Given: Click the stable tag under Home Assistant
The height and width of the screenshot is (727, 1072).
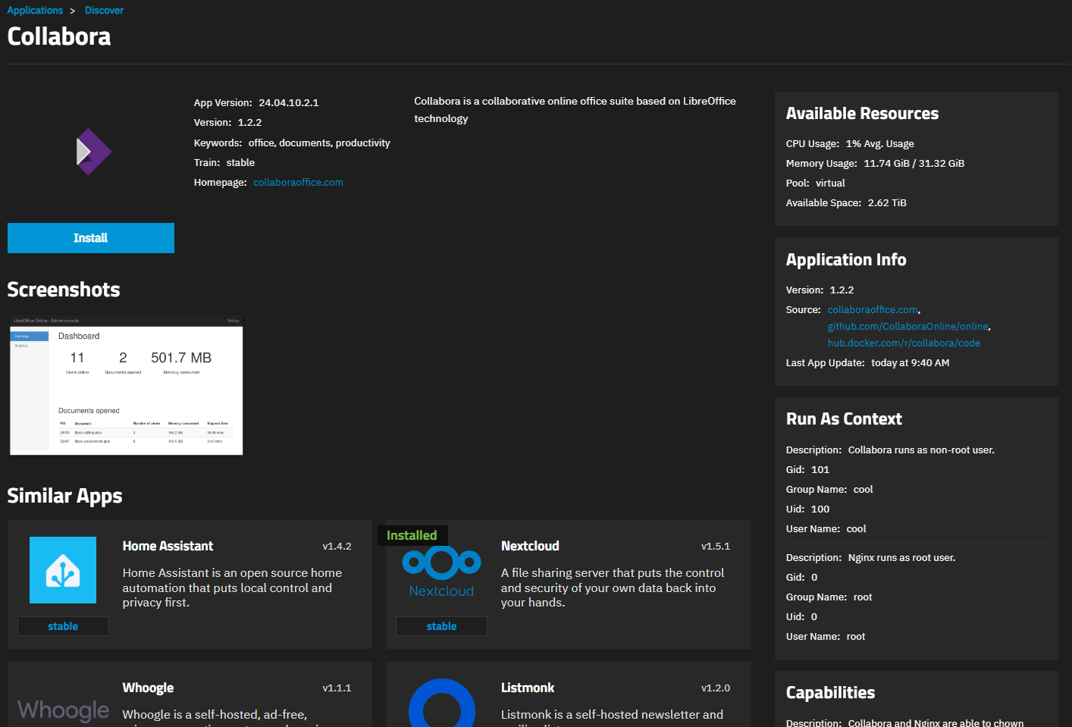Looking at the screenshot, I should [63, 626].
